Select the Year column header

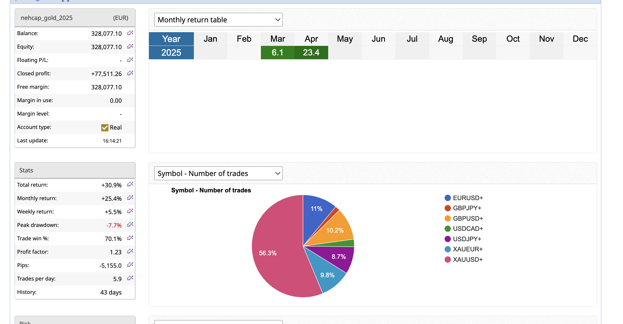click(x=171, y=39)
